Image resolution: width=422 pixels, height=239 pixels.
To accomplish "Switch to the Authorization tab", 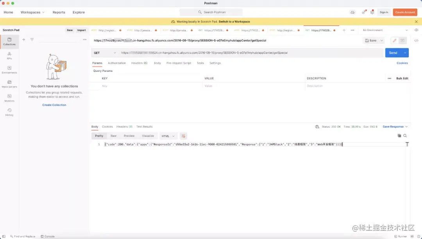I will [x=117, y=63].
